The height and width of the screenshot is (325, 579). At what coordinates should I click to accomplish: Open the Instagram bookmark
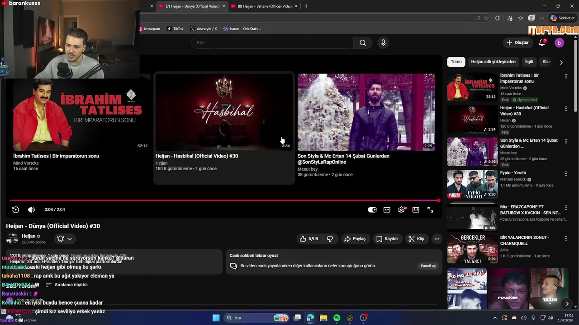click(149, 29)
